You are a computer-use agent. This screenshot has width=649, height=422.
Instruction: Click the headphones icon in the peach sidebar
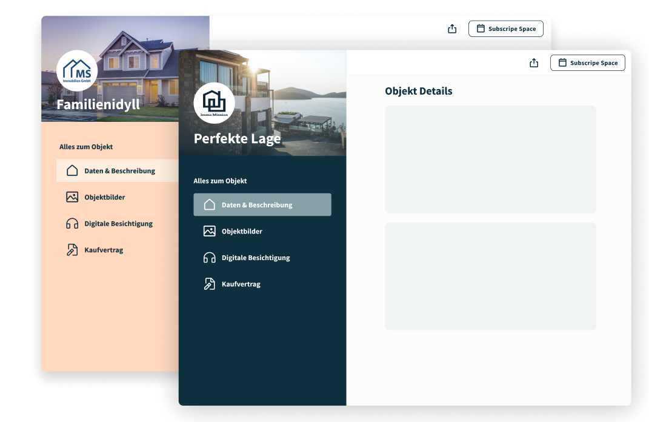(x=72, y=224)
